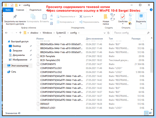Click the System32 breadcrumb segment
This screenshot has width=156, height=118.
click(x=61, y=33)
